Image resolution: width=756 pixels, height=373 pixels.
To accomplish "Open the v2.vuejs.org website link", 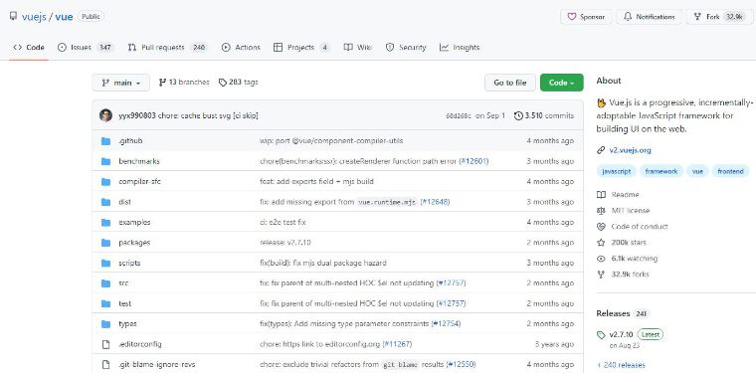I will (x=630, y=150).
